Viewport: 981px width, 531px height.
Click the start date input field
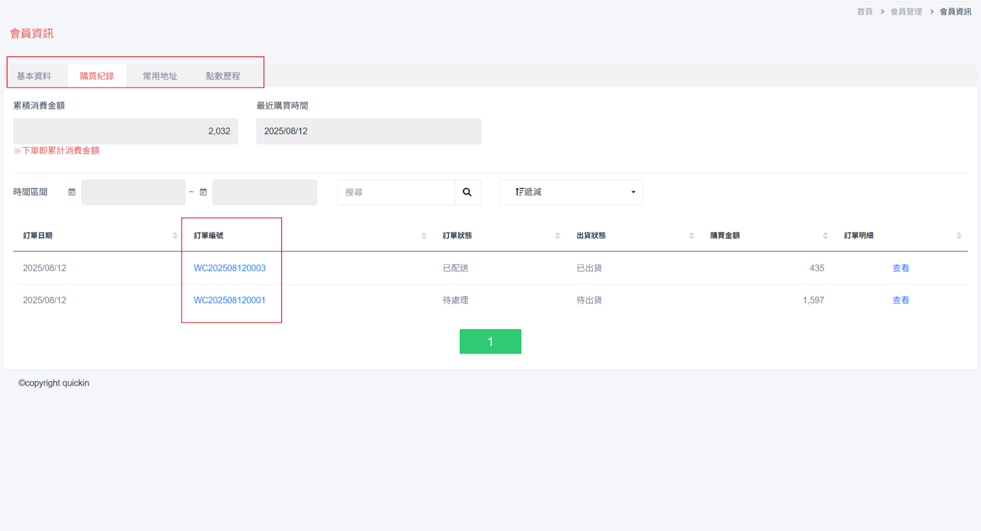[x=133, y=192]
